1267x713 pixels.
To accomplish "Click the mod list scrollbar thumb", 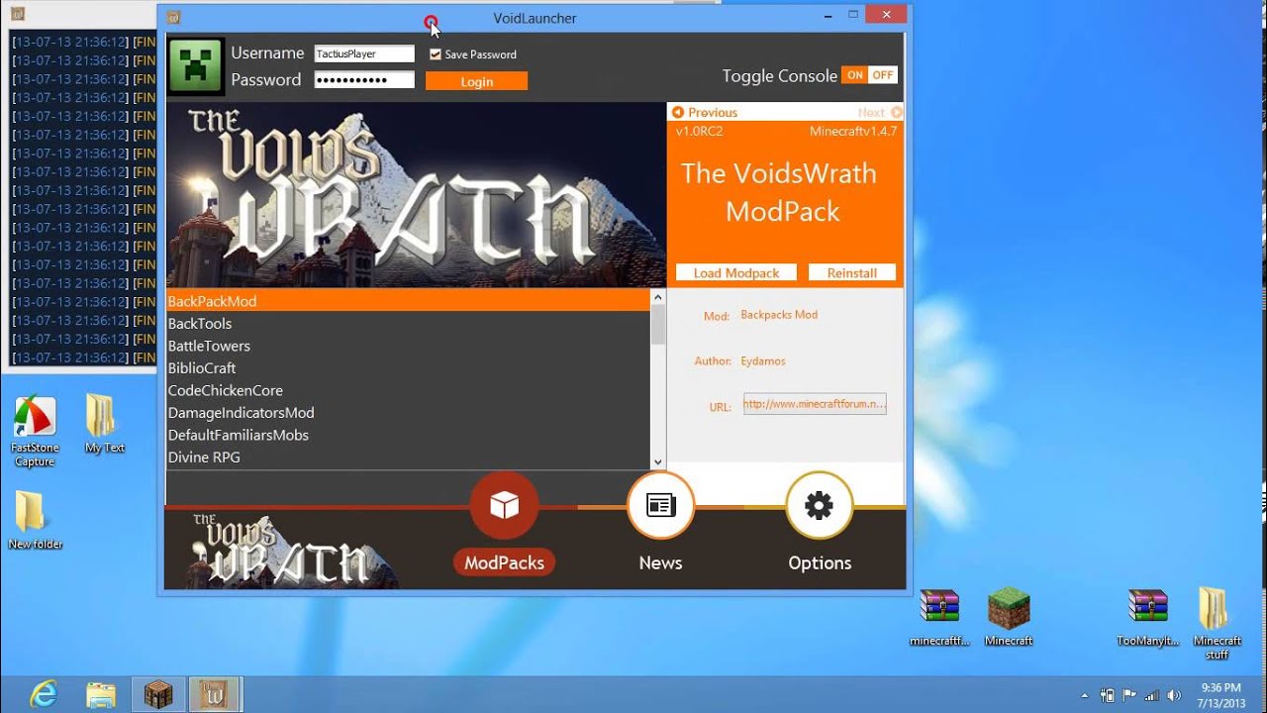I will click(x=658, y=324).
